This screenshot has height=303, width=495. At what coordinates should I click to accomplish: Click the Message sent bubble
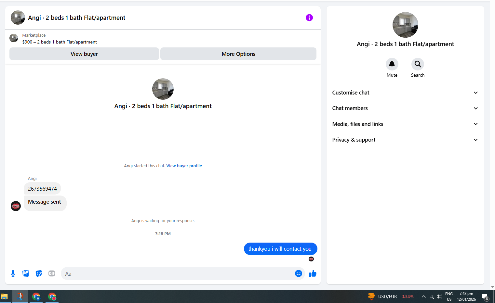point(45,203)
